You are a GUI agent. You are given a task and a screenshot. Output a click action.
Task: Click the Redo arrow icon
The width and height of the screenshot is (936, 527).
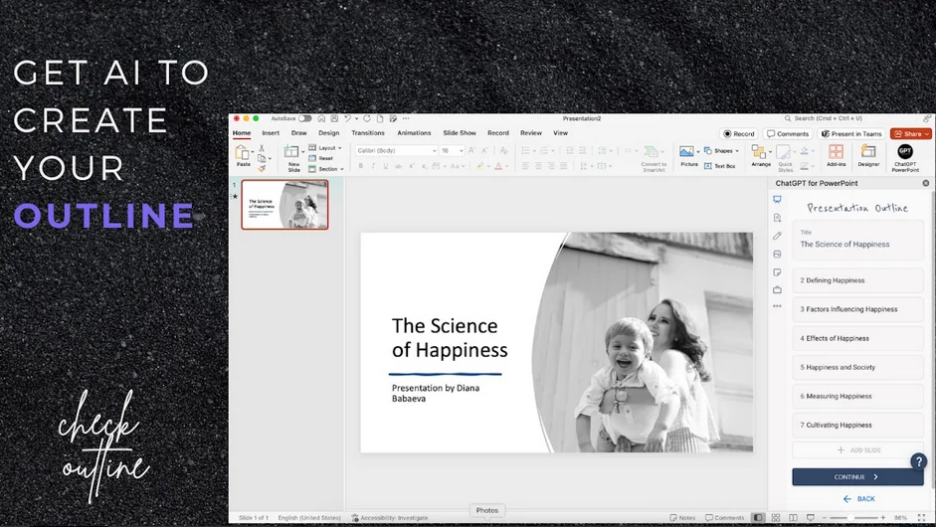click(x=366, y=118)
